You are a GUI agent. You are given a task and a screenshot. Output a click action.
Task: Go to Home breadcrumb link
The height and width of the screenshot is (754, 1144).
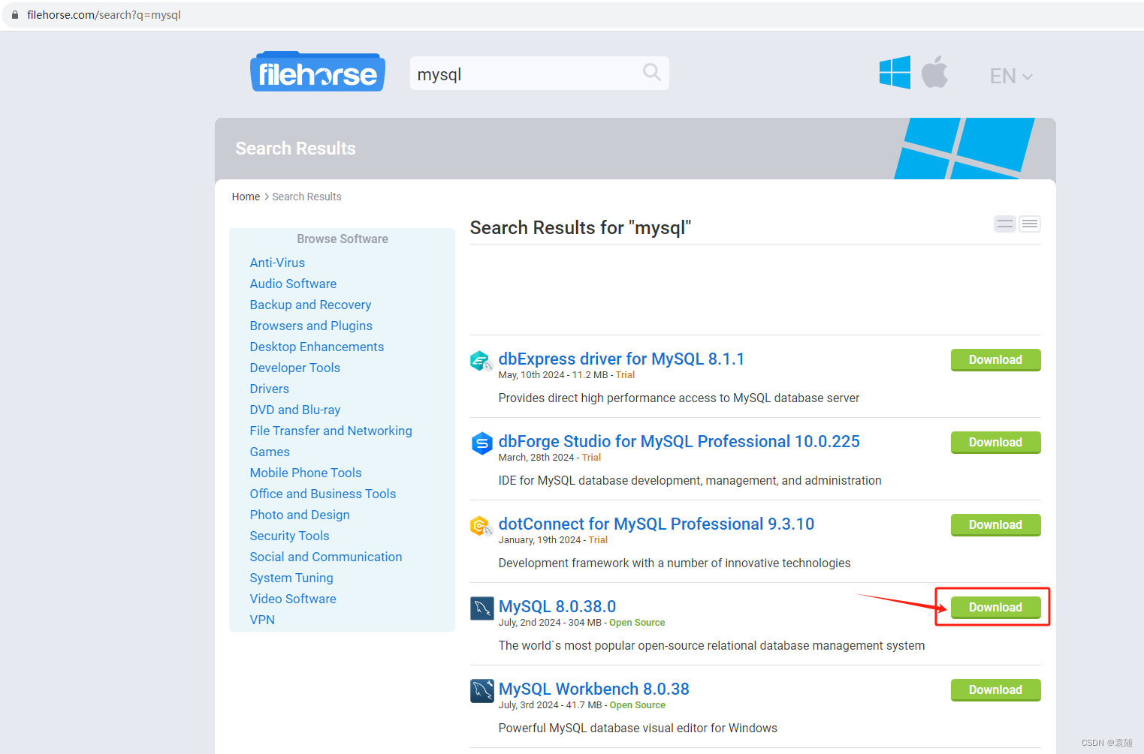click(246, 197)
